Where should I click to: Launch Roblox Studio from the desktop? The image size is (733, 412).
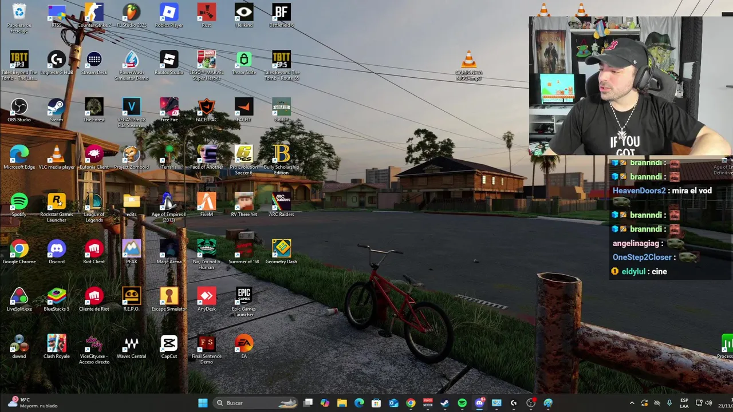click(x=169, y=63)
